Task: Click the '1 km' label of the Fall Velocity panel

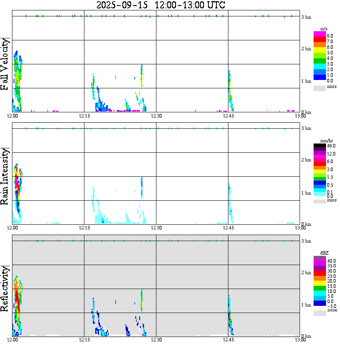Action: (306, 81)
